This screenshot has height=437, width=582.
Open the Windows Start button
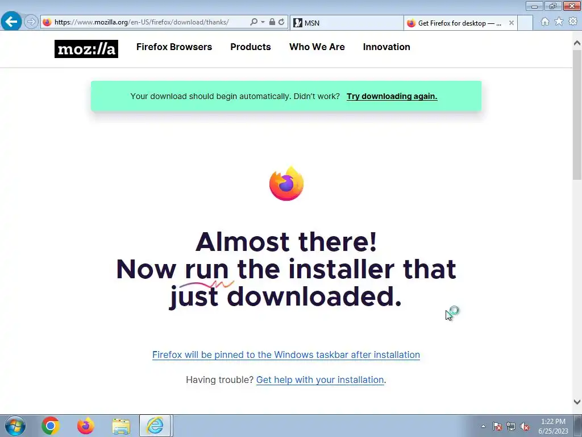click(15, 426)
